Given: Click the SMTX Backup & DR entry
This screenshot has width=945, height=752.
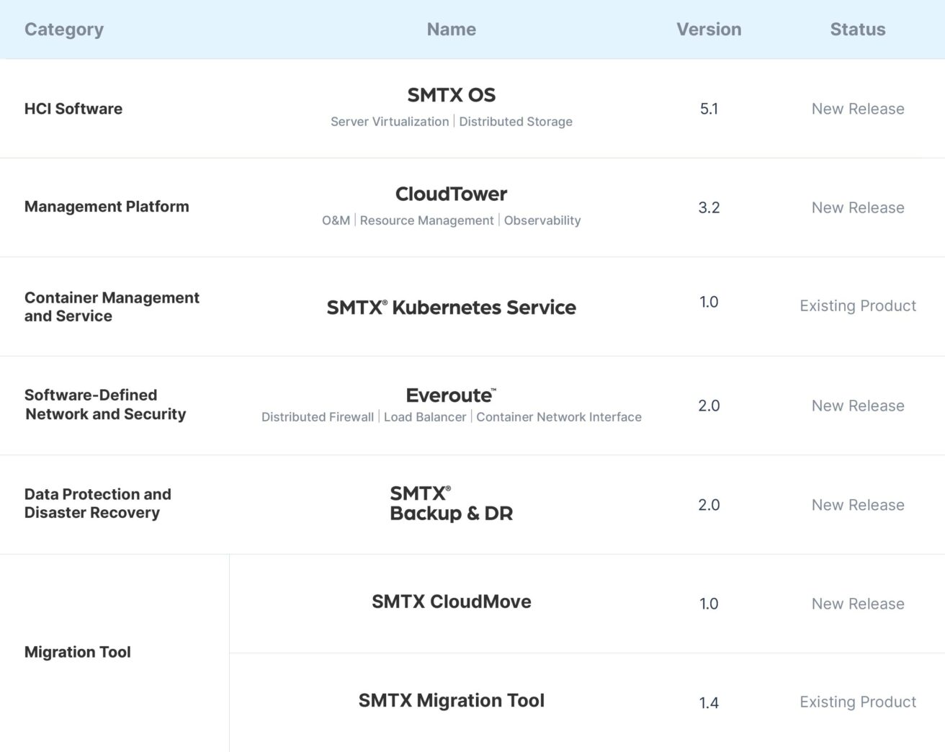Looking at the screenshot, I should 451,503.
